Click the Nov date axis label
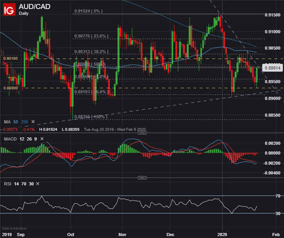 [x=122, y=234]
